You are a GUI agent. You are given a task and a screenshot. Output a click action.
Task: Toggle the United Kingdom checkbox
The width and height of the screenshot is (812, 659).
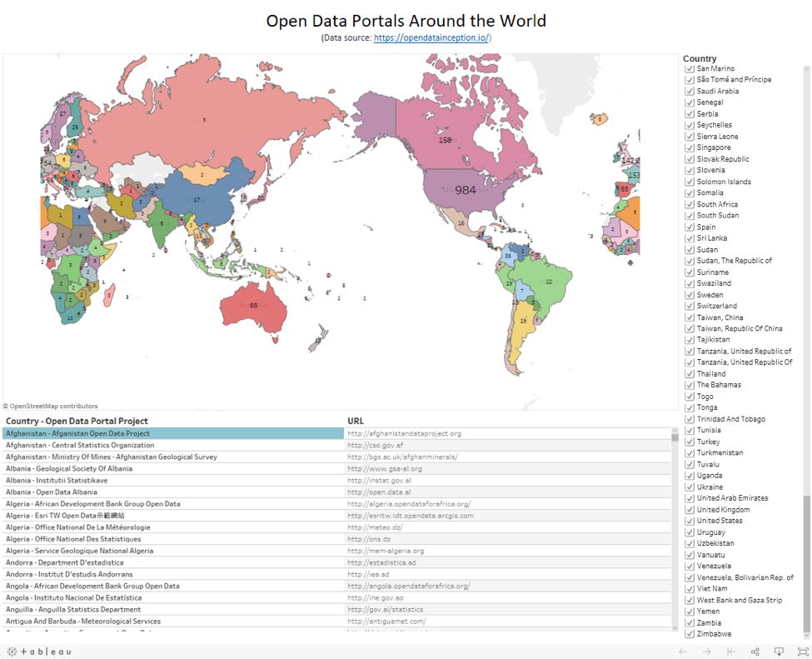click(690, 510)
